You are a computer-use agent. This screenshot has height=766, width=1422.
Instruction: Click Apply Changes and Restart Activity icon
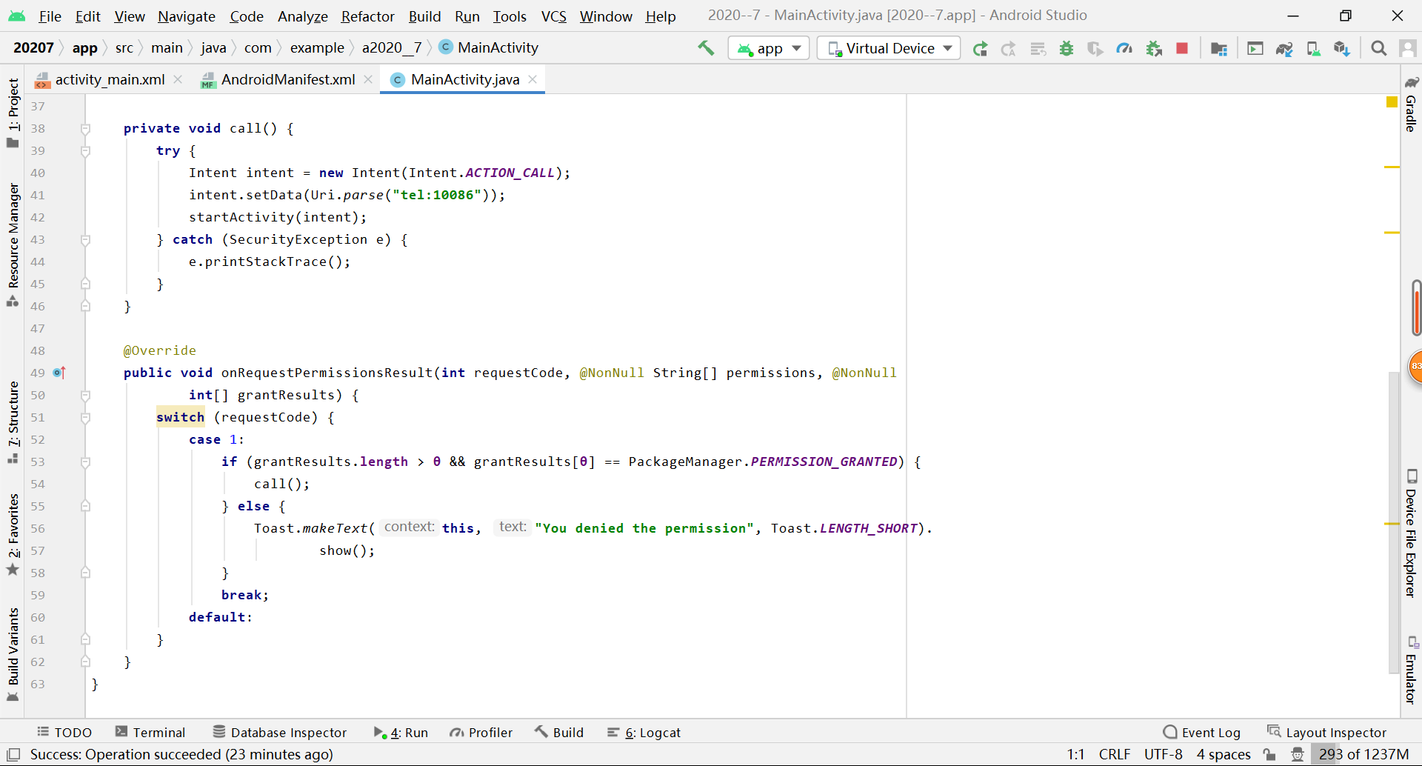1009,49
